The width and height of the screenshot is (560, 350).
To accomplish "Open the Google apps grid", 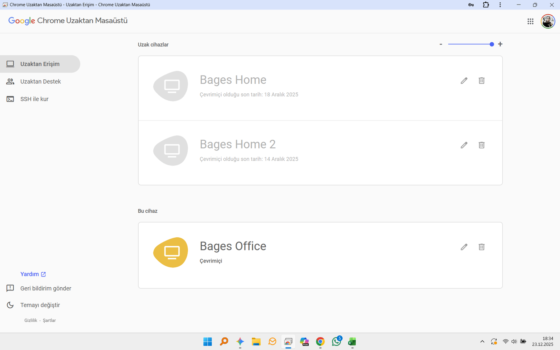I will [530, 21].
